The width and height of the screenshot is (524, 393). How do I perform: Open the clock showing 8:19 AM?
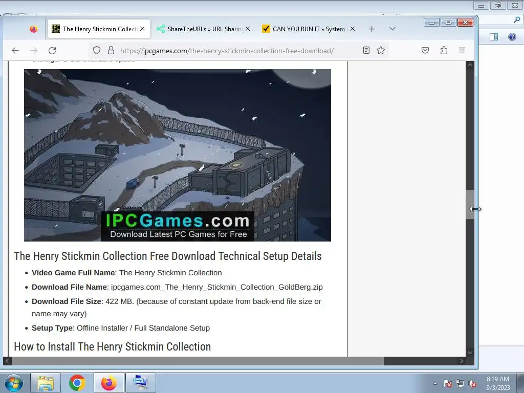pos(498,383)
